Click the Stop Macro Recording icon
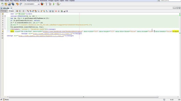The height and width of the screenshot is (101, 181). tap(59, 11)
